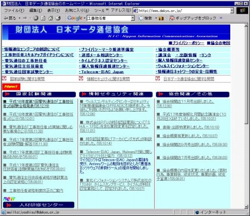This screenshot has width=250, height=216.
Task: Click the Back (戻る) navigation button
Action: click(x=10, y=18)
